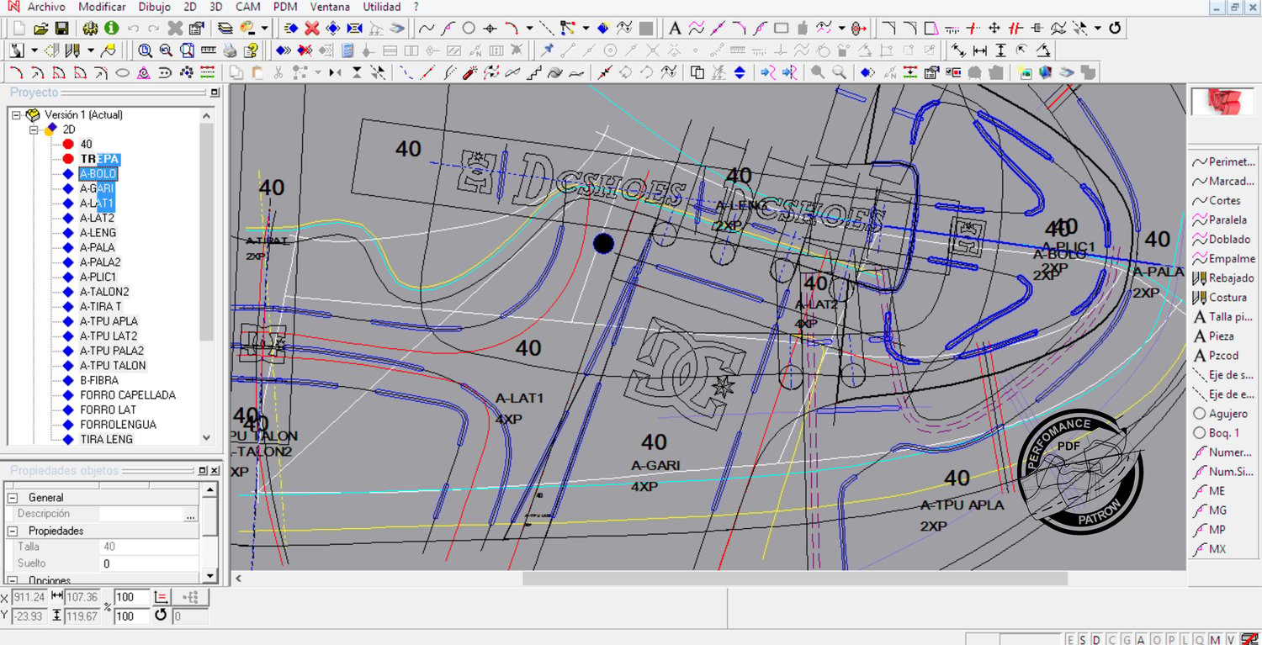Open the CAM menu
Viewport: 1262px width, 645px height.
point(247,7)
